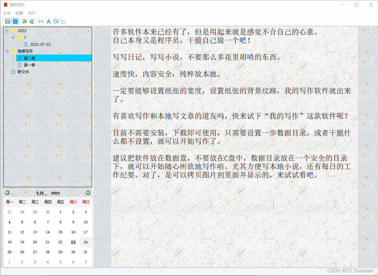The height and width of the screenshot is (276, 378).
Task: Click editor line starting 写写日记
Action: pyautogui.click(x=197, y=57)
